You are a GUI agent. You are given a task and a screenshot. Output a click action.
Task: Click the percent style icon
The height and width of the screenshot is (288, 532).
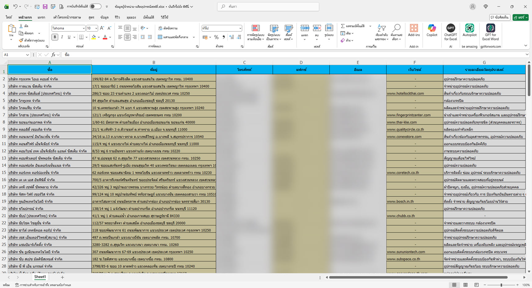(x=216, y=37)
